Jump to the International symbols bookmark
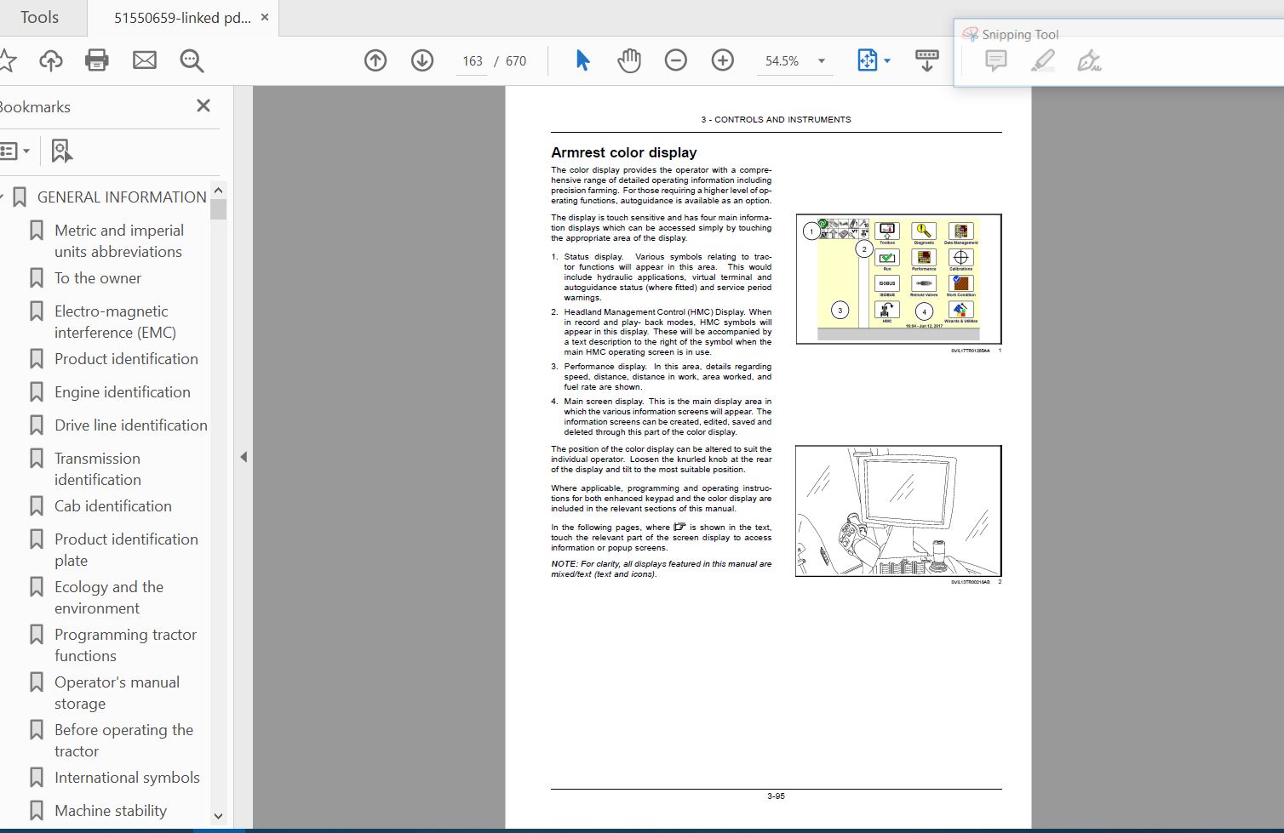The height and width of the screenshot is (833, 1284). click(127, 778)
